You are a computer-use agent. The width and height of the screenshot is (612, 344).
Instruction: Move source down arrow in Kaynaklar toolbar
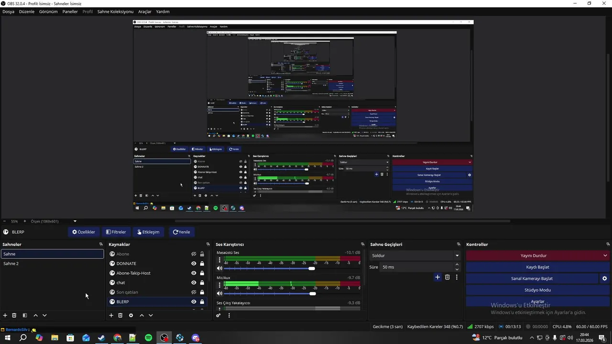click(151, 315)
